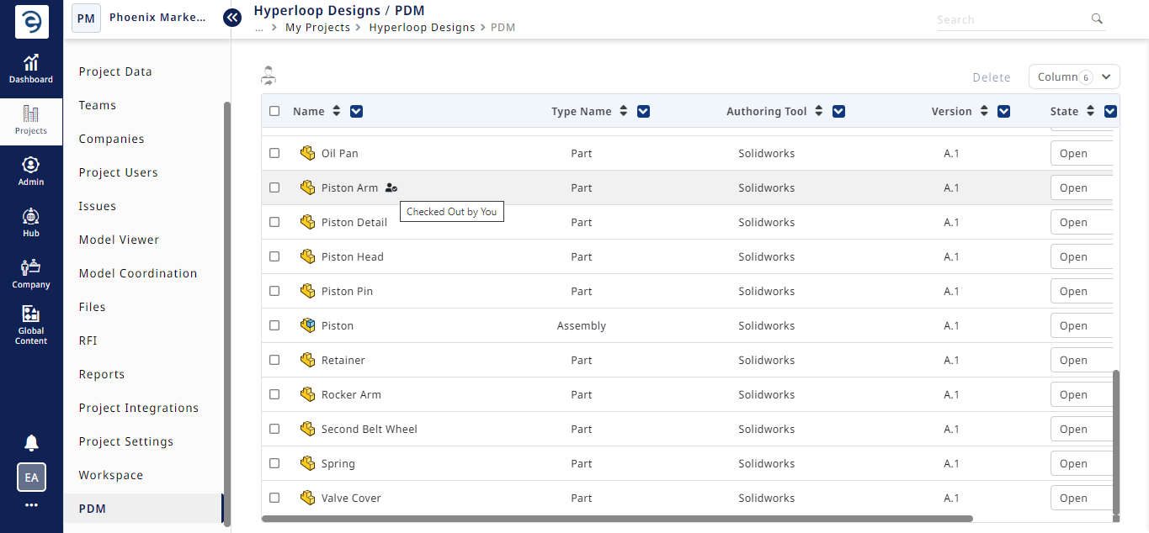Screen dimensions: 1149x533
Task: Open the State column filter dropdown
Action: click(x=1110, y=111)
